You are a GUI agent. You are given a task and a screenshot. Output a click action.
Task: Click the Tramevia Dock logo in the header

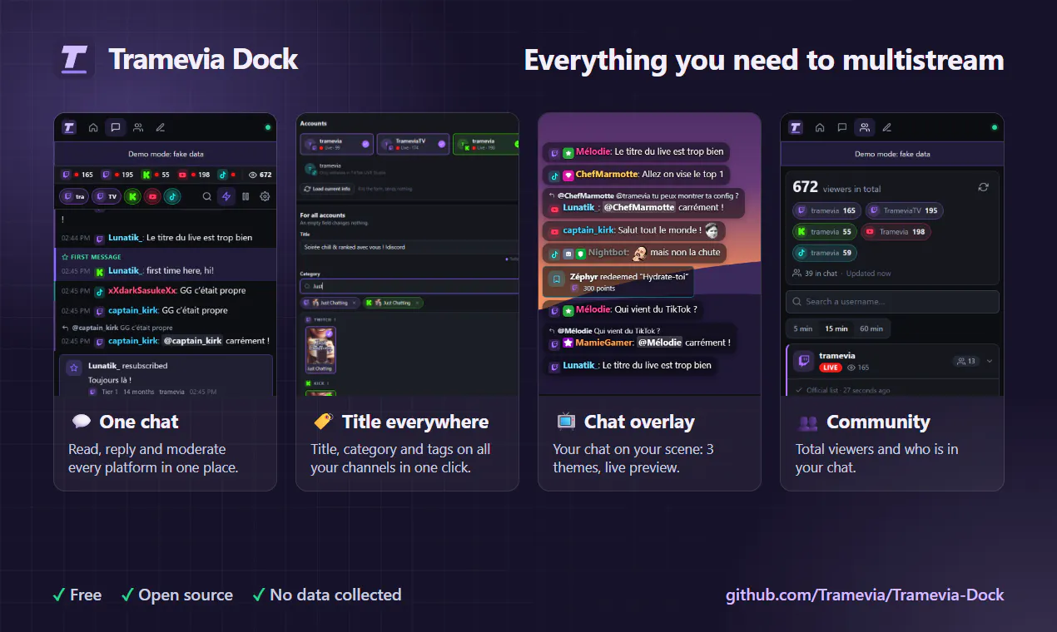coord(74,59)
